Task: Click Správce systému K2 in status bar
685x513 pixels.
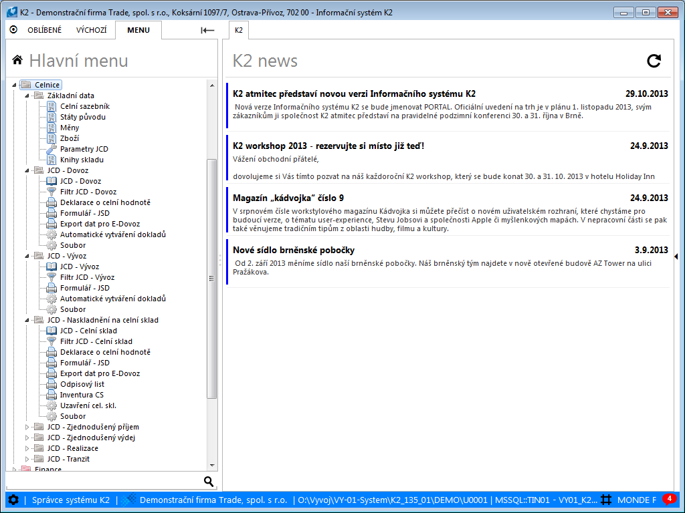Action: [x=71, y=500]
